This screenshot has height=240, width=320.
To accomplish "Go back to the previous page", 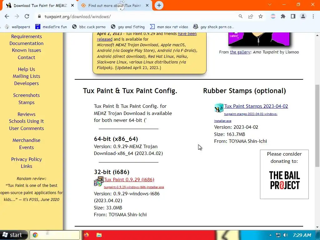I will click(7, 16).
